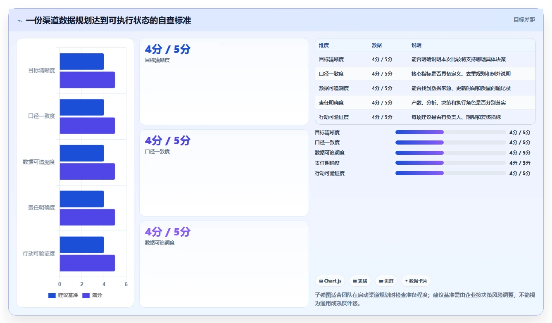Click the 目标清晰度 data card score
The image size is (552, 323).
click(x=168, y=50)
